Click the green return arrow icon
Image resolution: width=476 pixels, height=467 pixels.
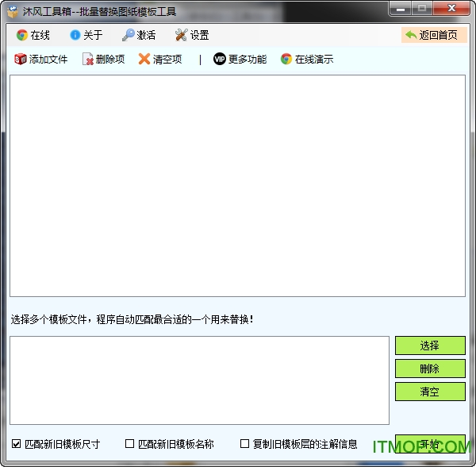click(411, 35)
